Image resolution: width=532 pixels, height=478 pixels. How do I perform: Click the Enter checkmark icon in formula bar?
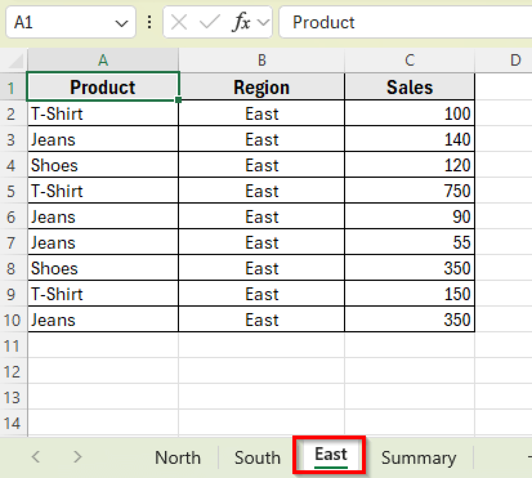209,22
